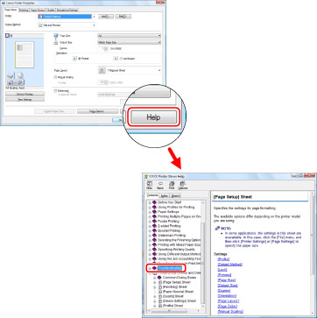Open the Options icon in help toolbar
The image size is (317, 318).
click(x=183, y=184)
